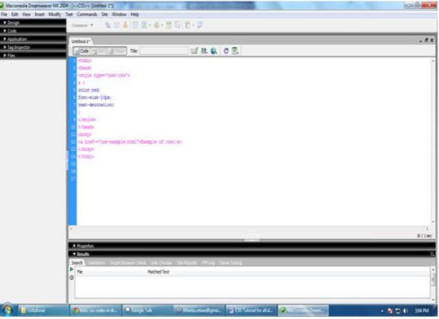
Task: Click the code editor vertical scrollbar
Action: [x=433, y=141]
